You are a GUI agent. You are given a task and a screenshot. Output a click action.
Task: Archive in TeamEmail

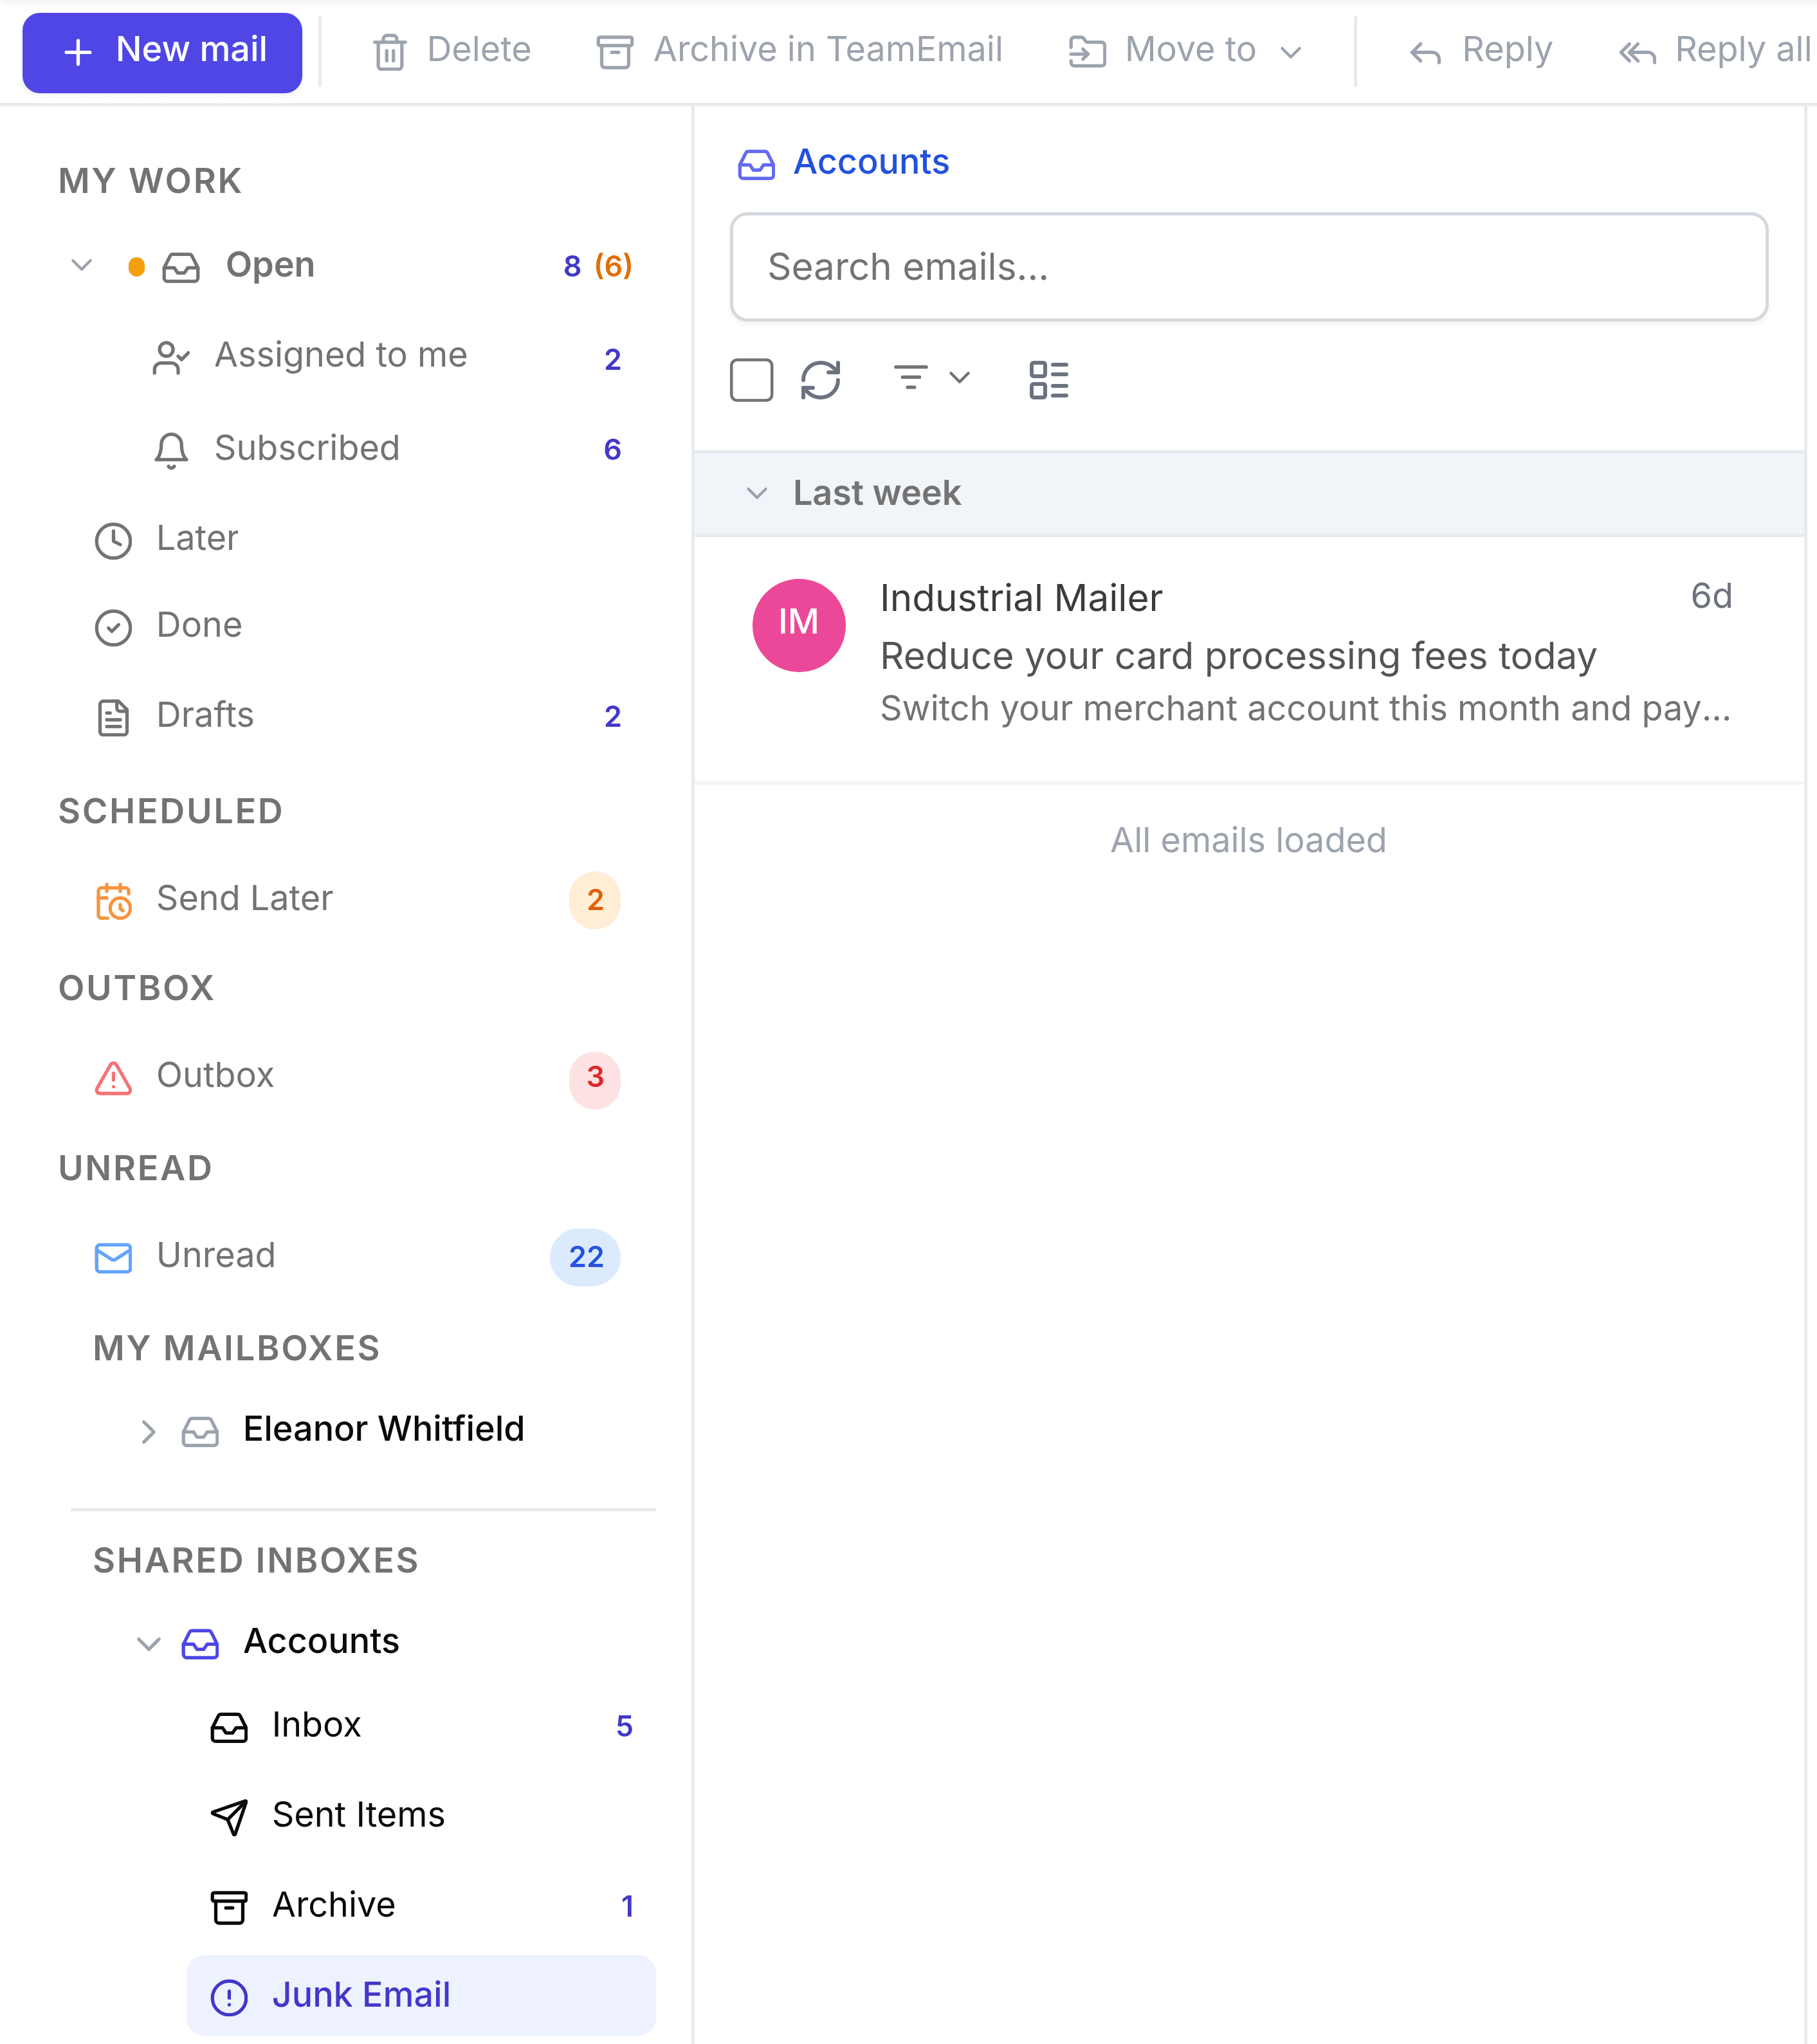click(x=799, y=51)
